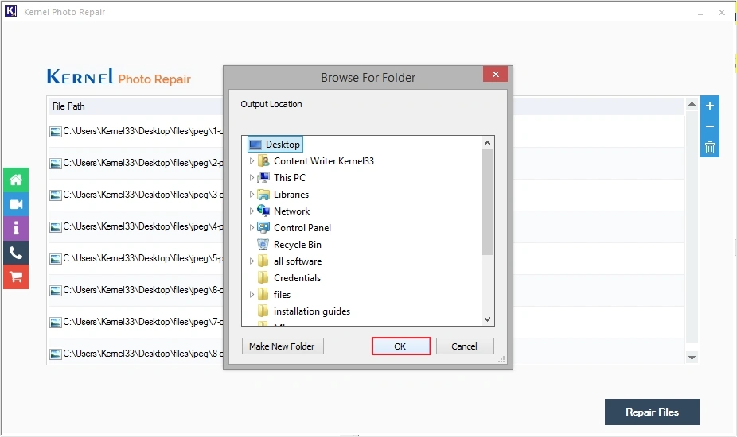Image resolution: width=737 pixels, height=437 pixels.
Task: Click Cancel in Browse For Folder dialog
Action: pyautogui.click(x=464, y=346)
